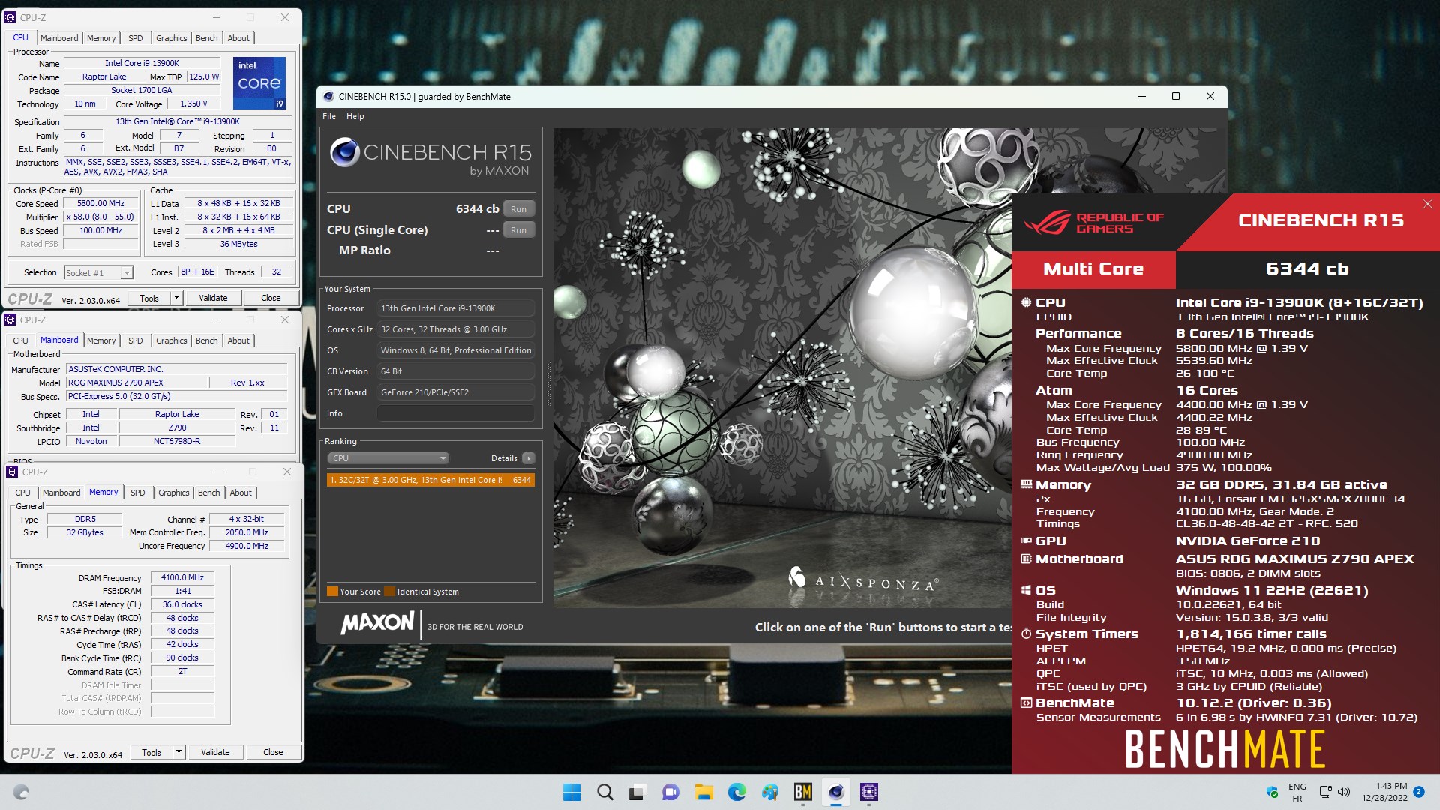This screenshot has height=810, width=1440.
Task: Switch to CPU tab in middle CPU-Z
Action: click(21, 340)
